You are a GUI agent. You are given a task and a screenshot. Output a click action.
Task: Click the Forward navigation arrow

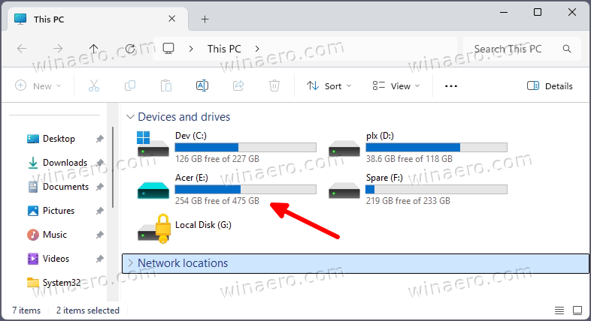coord(58,49)
